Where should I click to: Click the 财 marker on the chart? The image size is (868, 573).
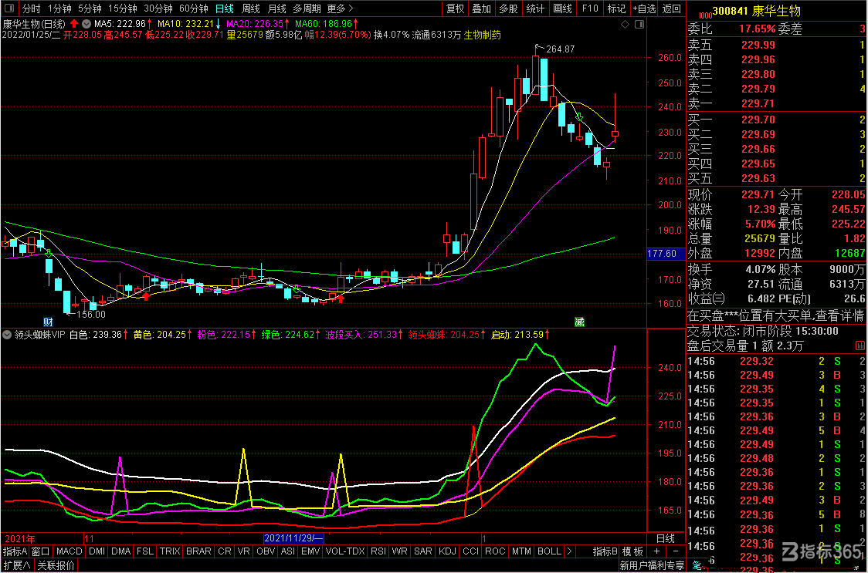(48, 322)
